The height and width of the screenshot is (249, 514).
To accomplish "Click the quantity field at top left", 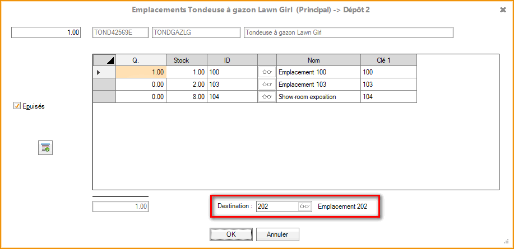I will point(46,33).
